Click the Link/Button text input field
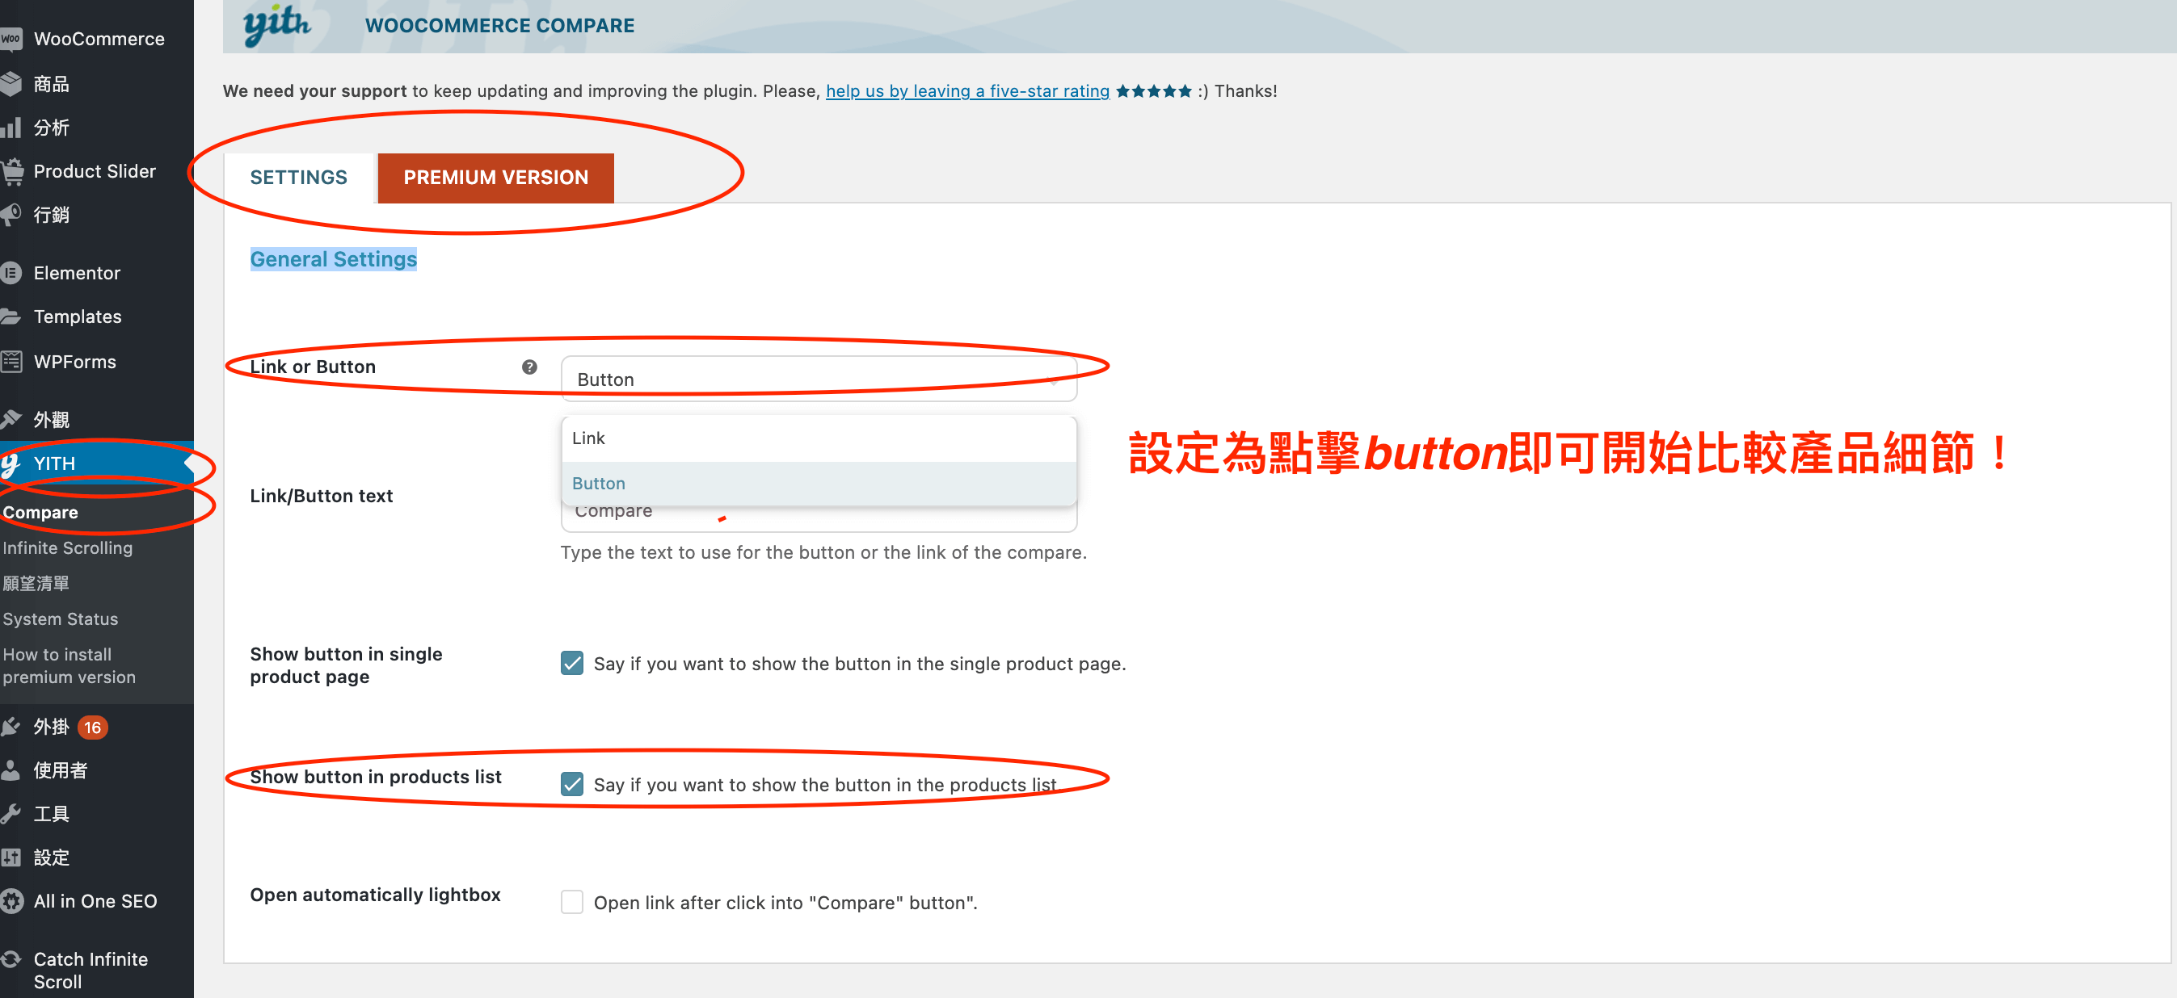Viewport: 2177px width, 998px height. [819, 514]
